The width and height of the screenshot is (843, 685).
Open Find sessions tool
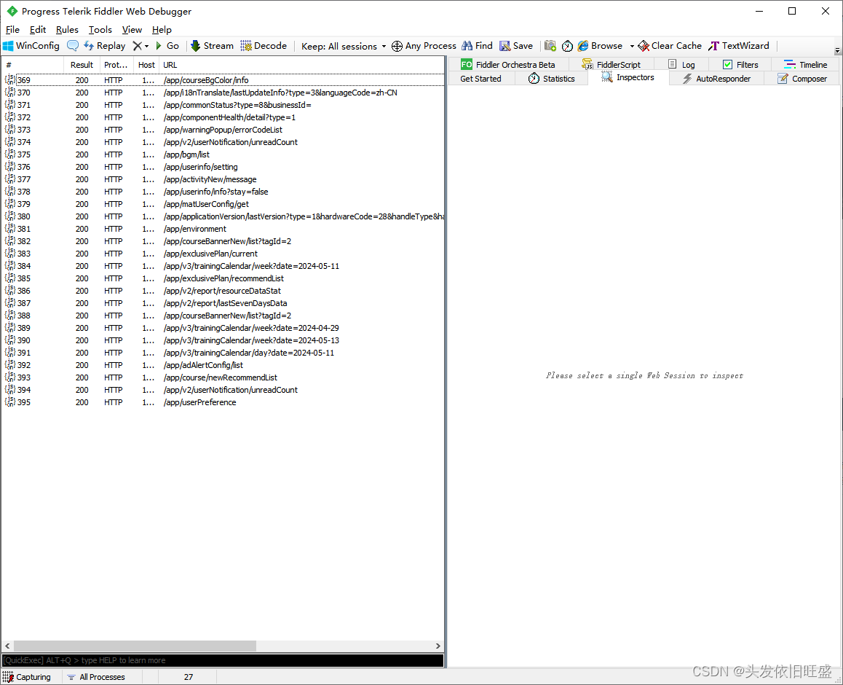478,46
